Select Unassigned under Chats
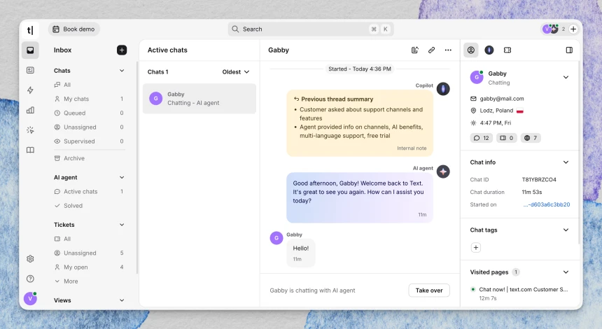 tap(89, 127)
